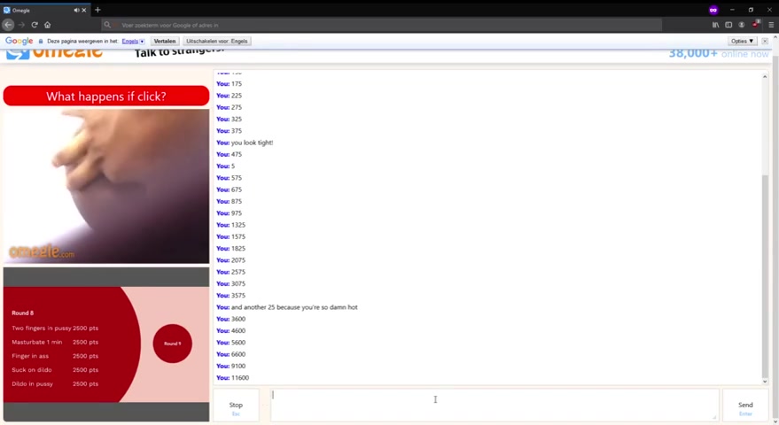Screen dimensions: 779x425
Task: Click Uitschakelen voor: Engels button
Action: 216,42
